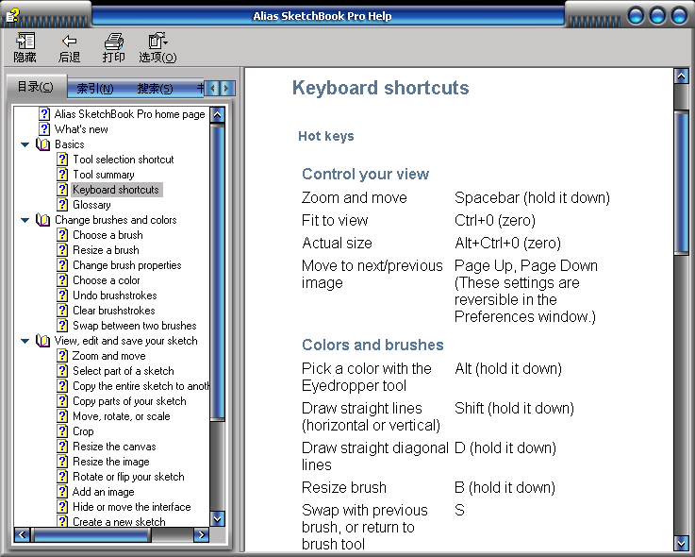Open the Change brush properties topic
Viewport: 695px width, 557px height.
127,265
